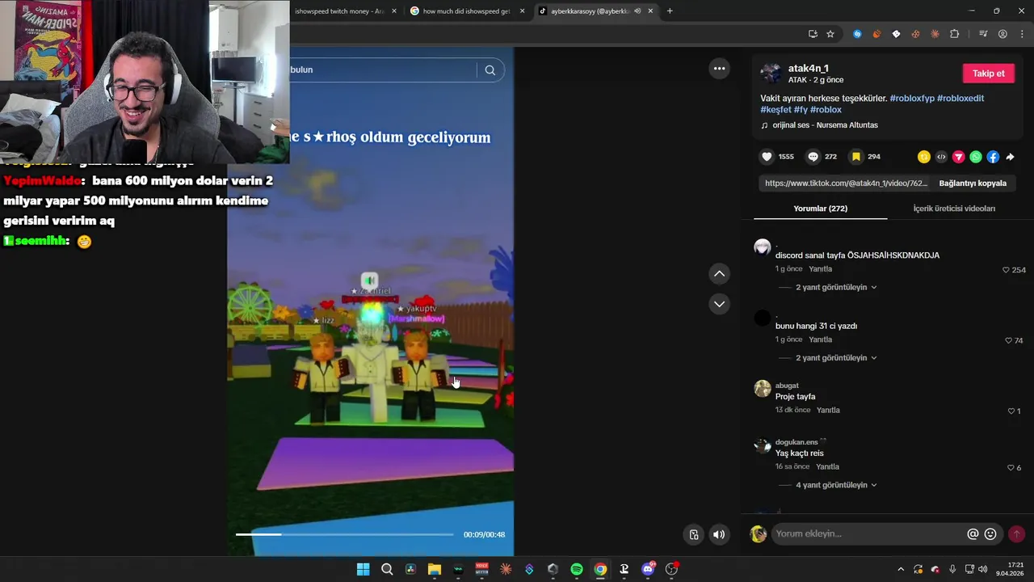Toggle auto-scroll icon beside volume button

click(693, 534)
